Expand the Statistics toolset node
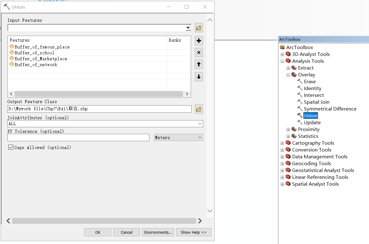The image size is (369, 244). tap(288, 137)
